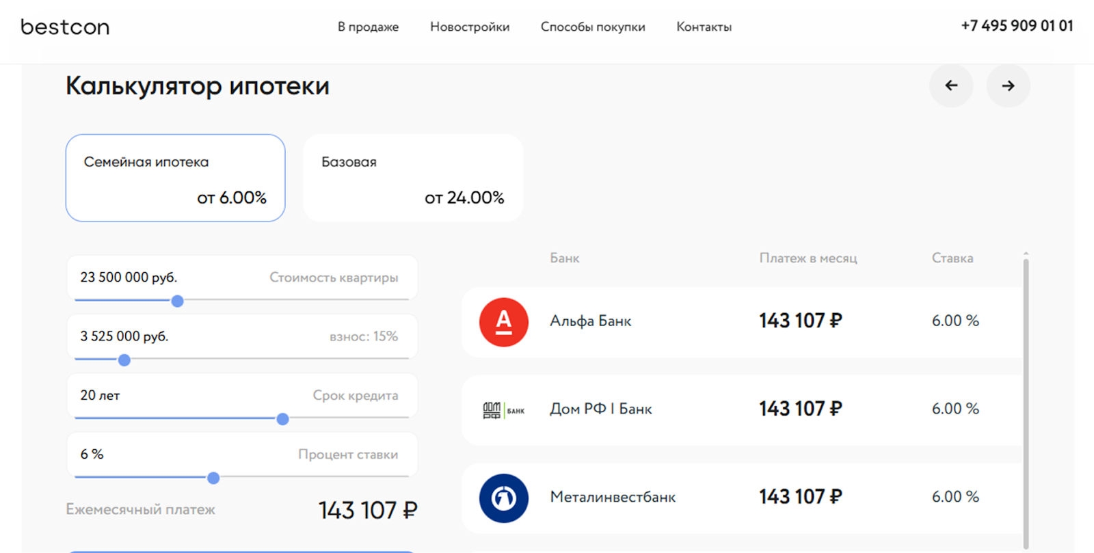
Task: Go to Способы покупки page
Action: 593,27
